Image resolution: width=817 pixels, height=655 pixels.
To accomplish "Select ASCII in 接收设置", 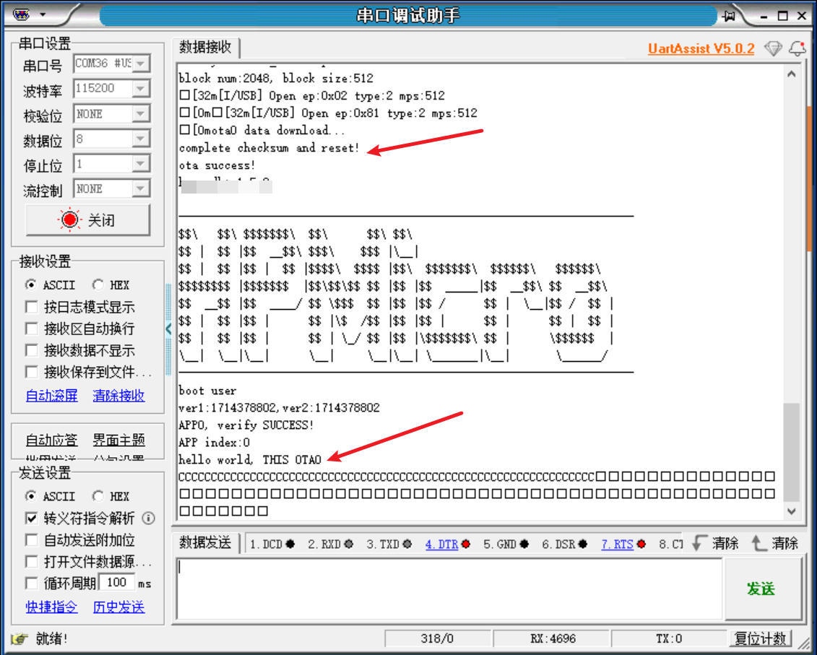I will tap(31, 285).
